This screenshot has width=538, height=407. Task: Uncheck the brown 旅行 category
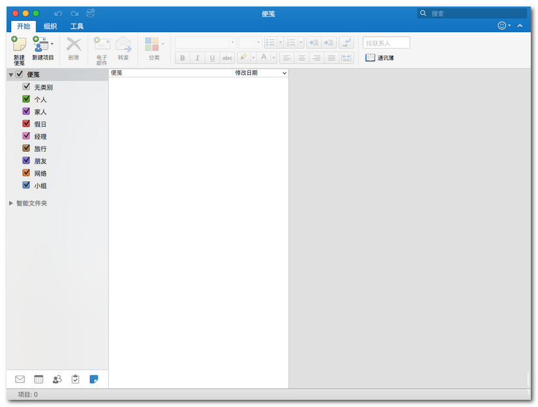tap(26, 148)
